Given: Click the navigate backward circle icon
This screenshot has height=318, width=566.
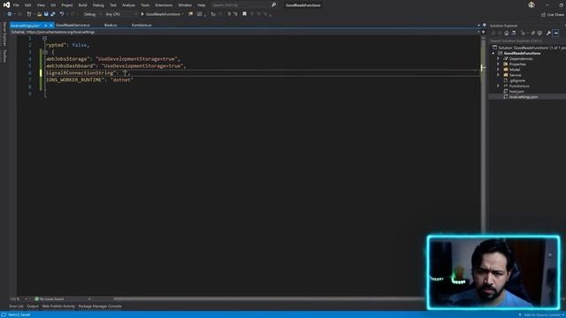Looking at the screenshot, I should (10, 14).
